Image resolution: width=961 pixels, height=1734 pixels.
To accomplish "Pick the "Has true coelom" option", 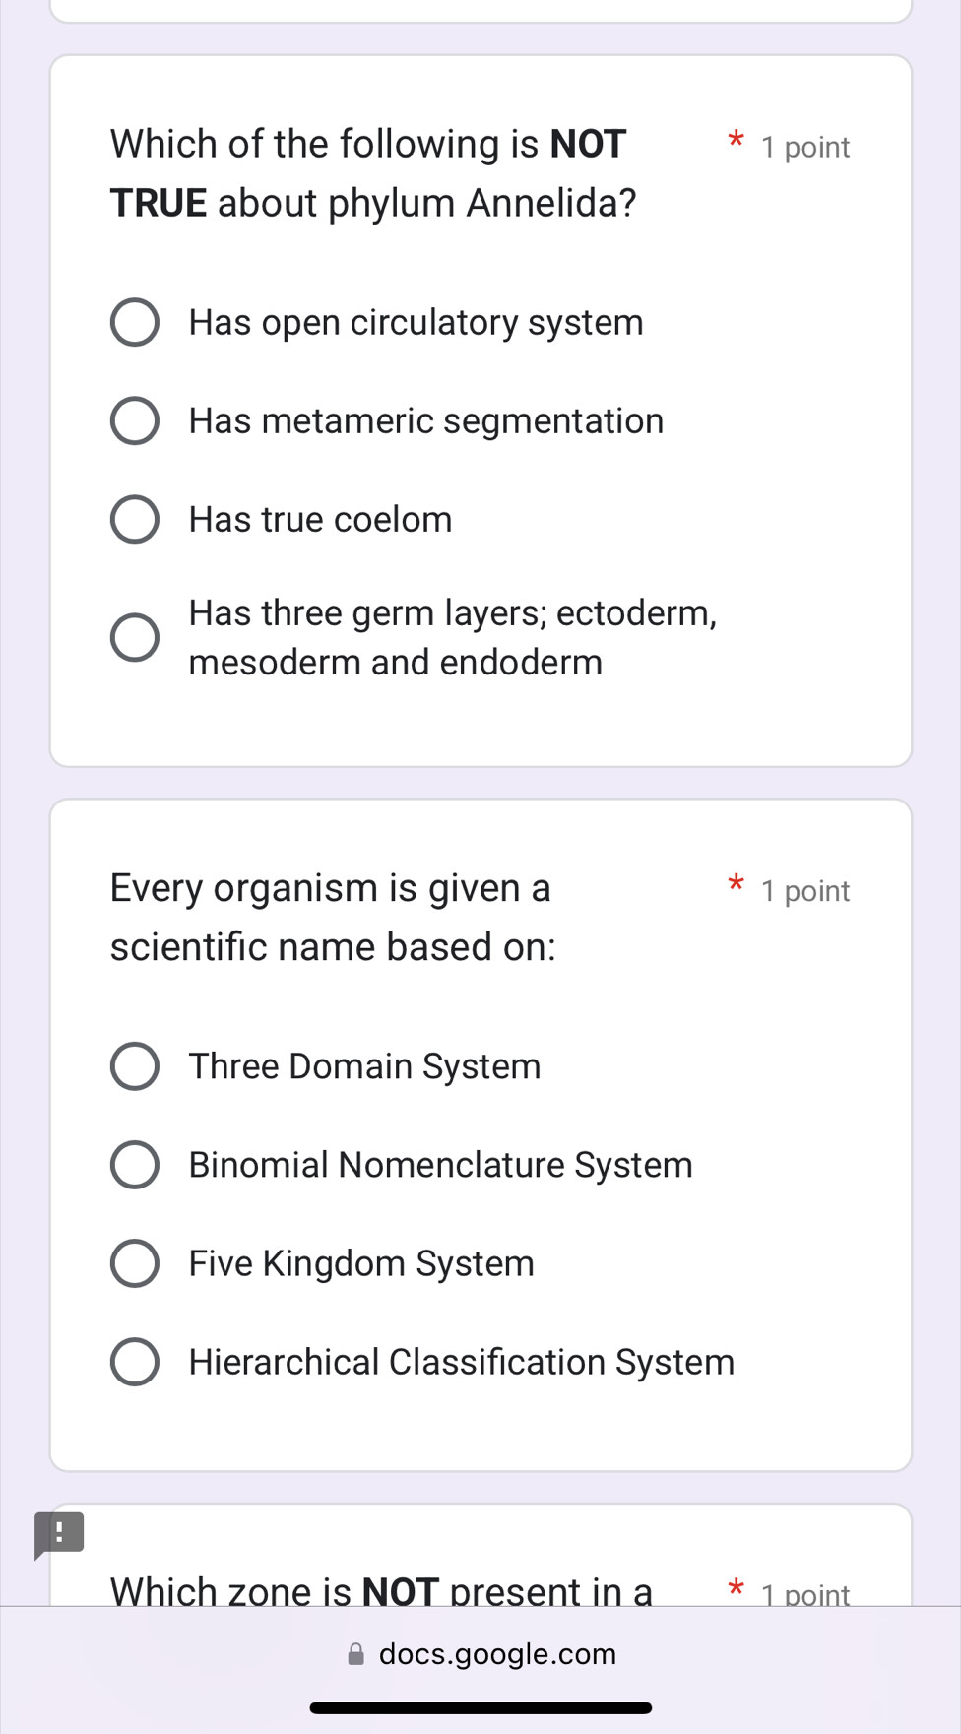I will [135, 520].
